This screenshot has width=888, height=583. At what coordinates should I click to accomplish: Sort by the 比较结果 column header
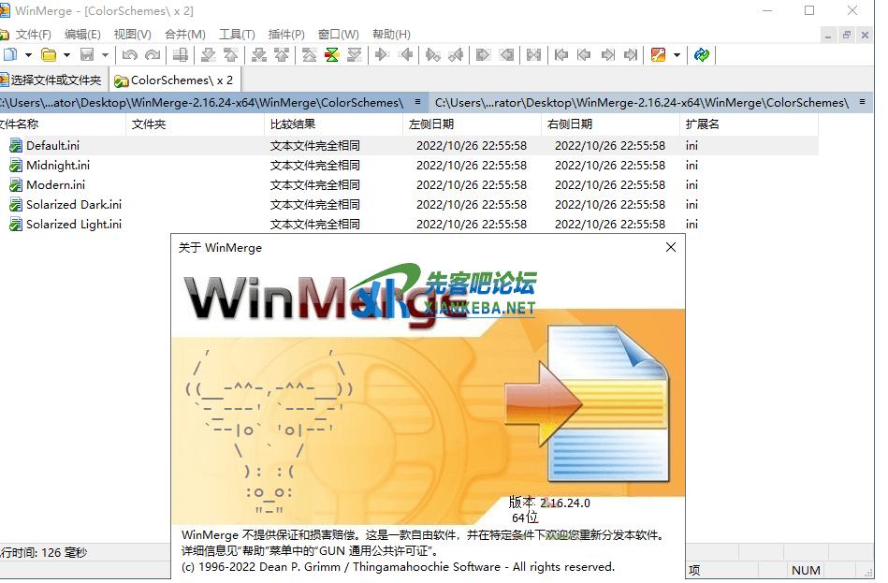click(x=293, y=124)
